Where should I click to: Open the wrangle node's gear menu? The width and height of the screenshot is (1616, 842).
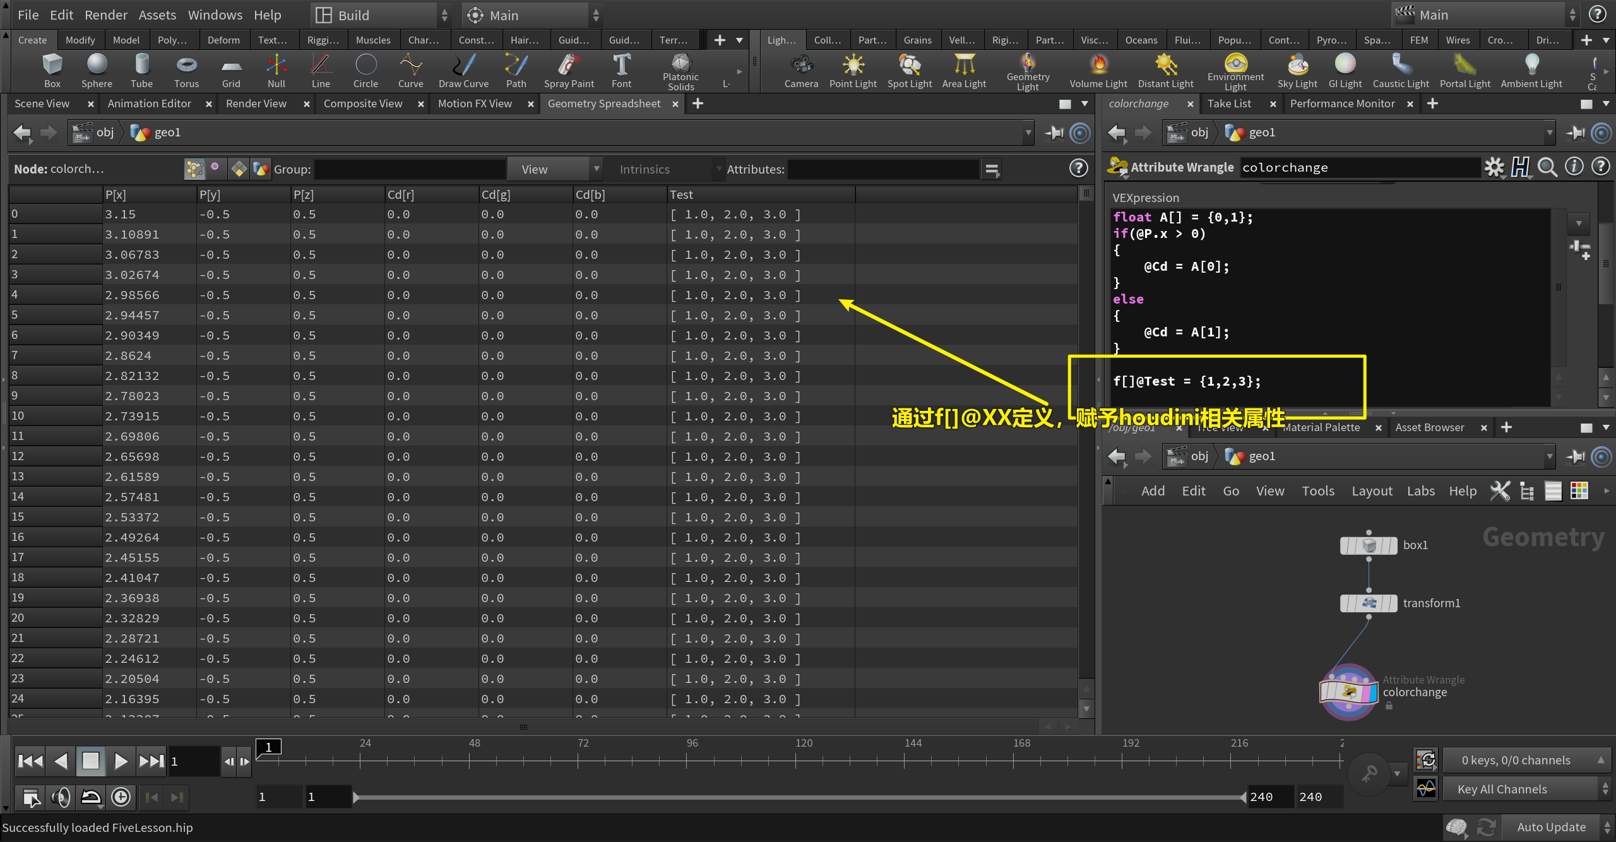[1494, 167]
